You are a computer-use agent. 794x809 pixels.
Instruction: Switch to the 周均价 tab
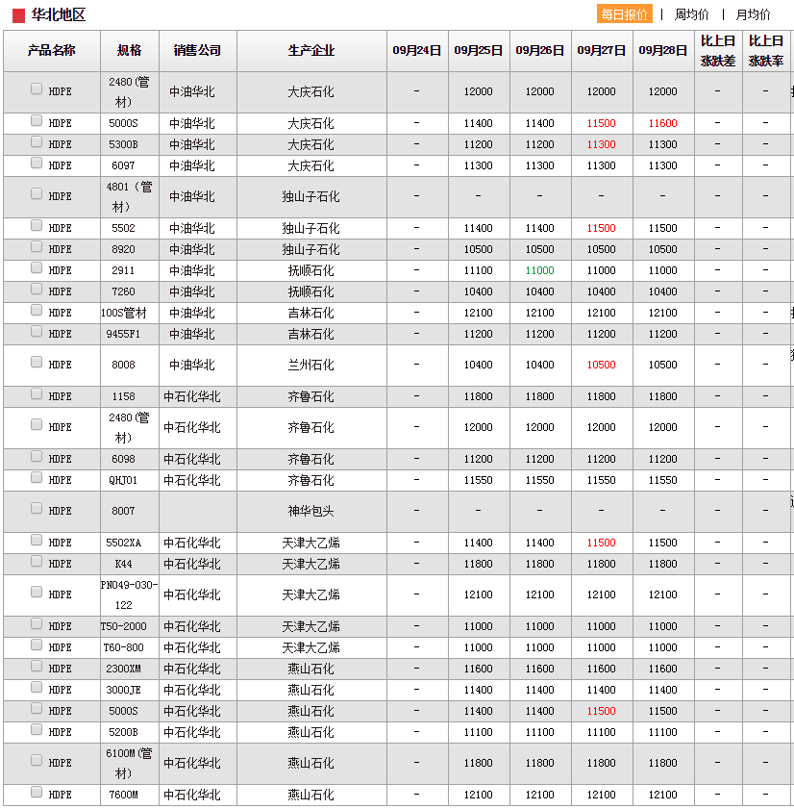point(691,14)
